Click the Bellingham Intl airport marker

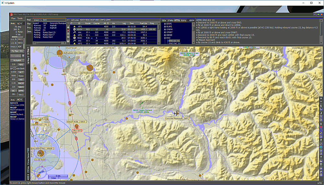[x=60, y=52]
